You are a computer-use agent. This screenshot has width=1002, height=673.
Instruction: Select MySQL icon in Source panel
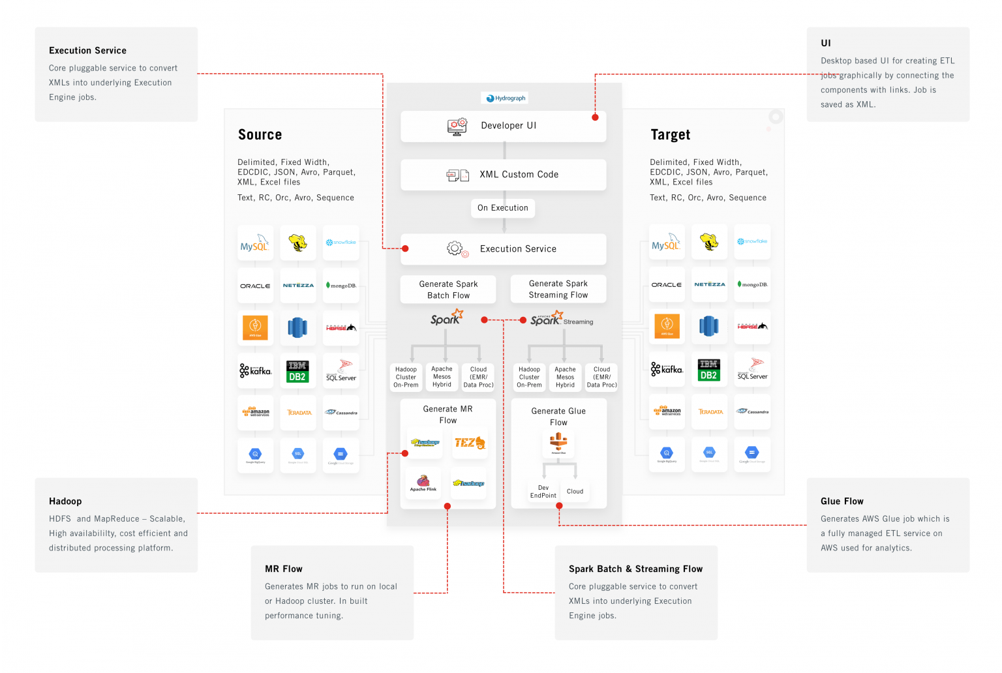(x=255, y=243)
